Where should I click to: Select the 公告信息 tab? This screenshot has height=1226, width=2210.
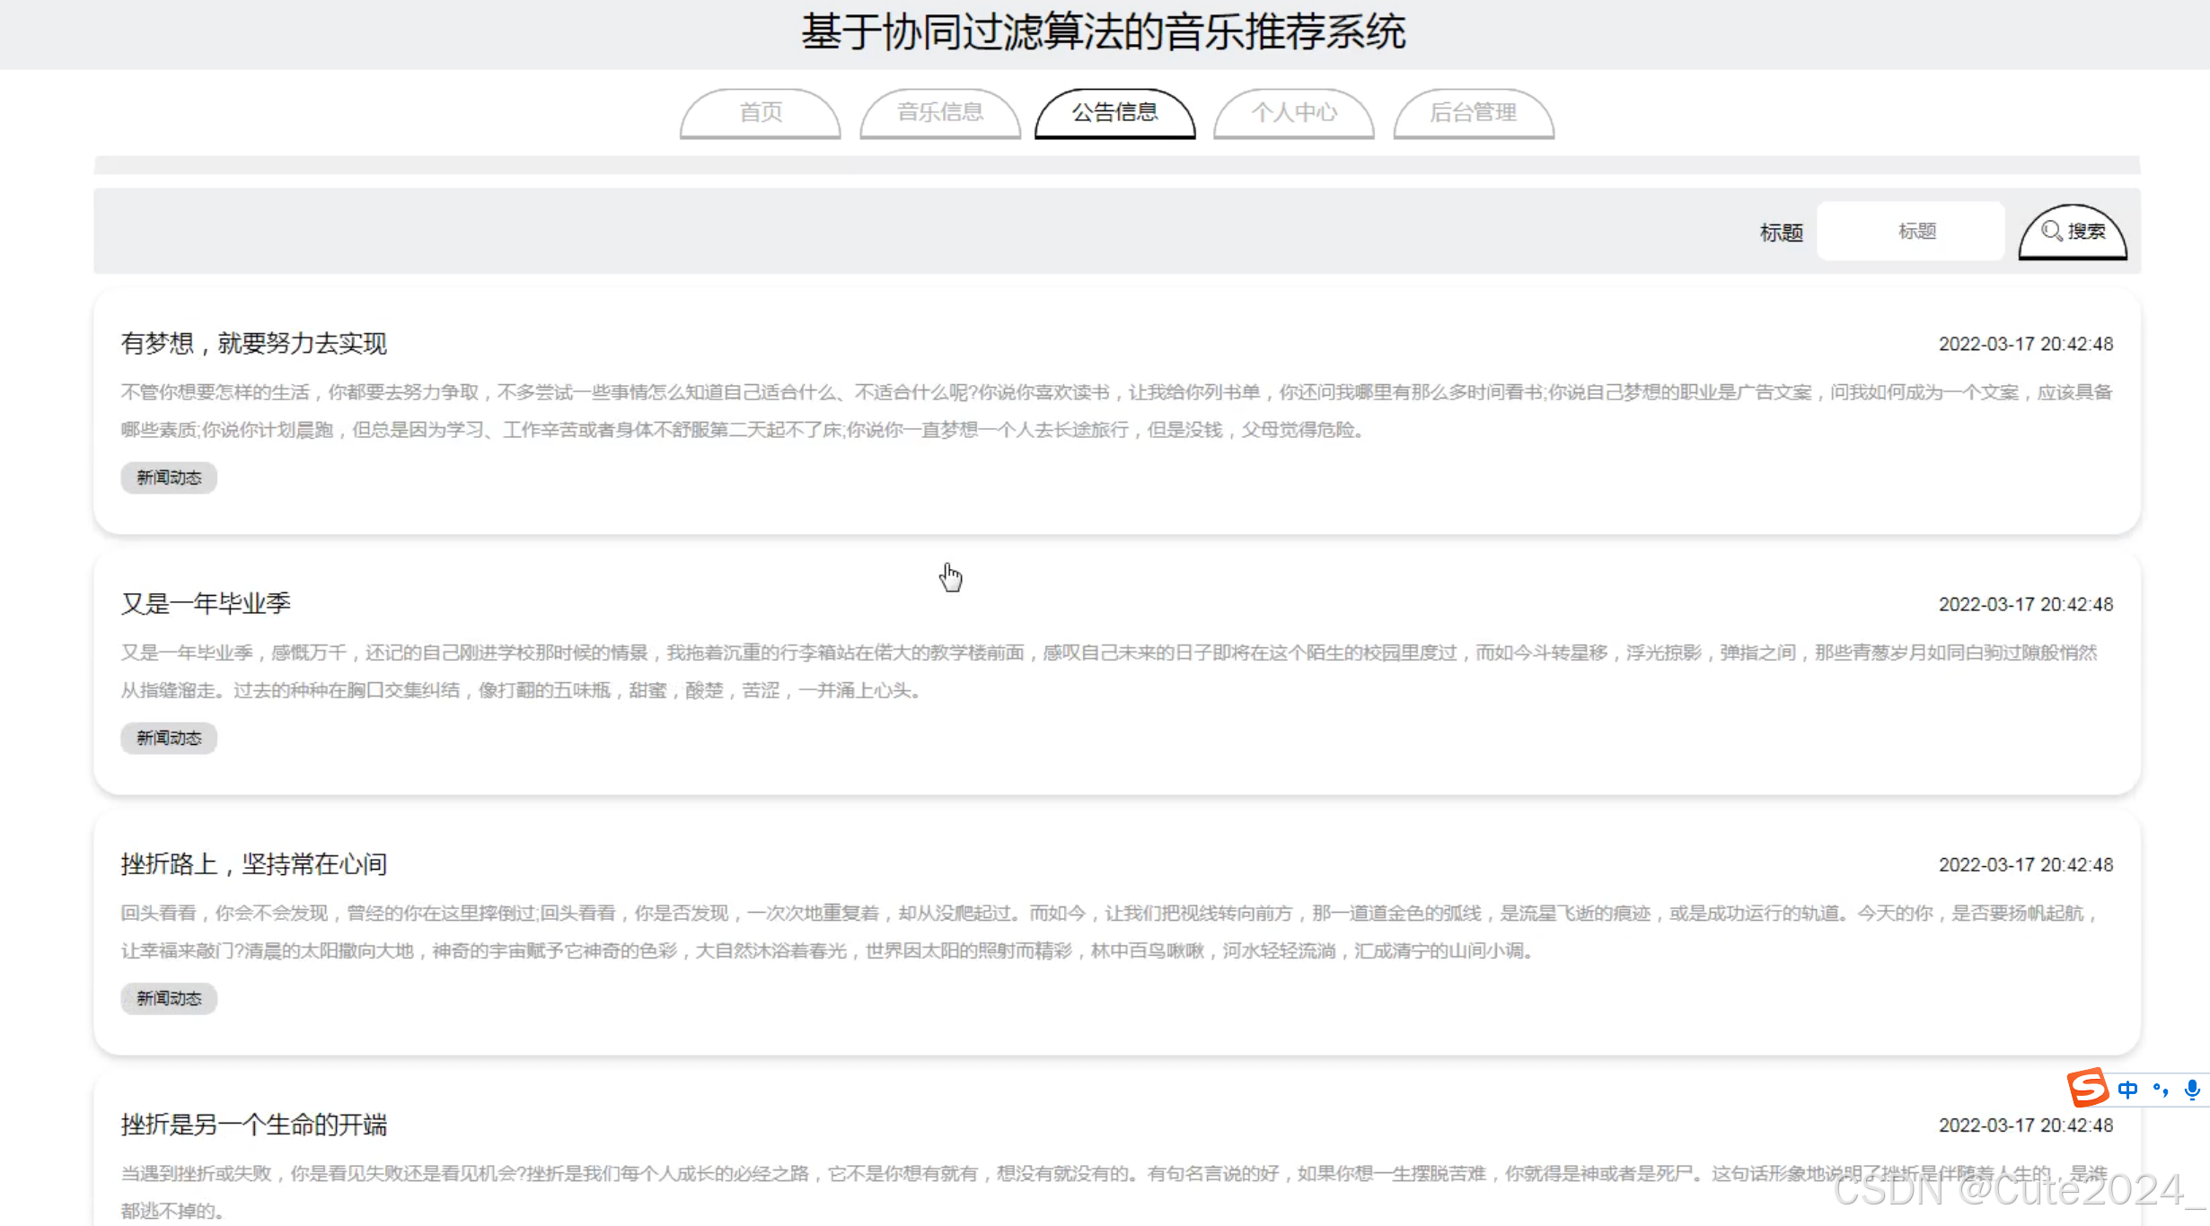1115,113
